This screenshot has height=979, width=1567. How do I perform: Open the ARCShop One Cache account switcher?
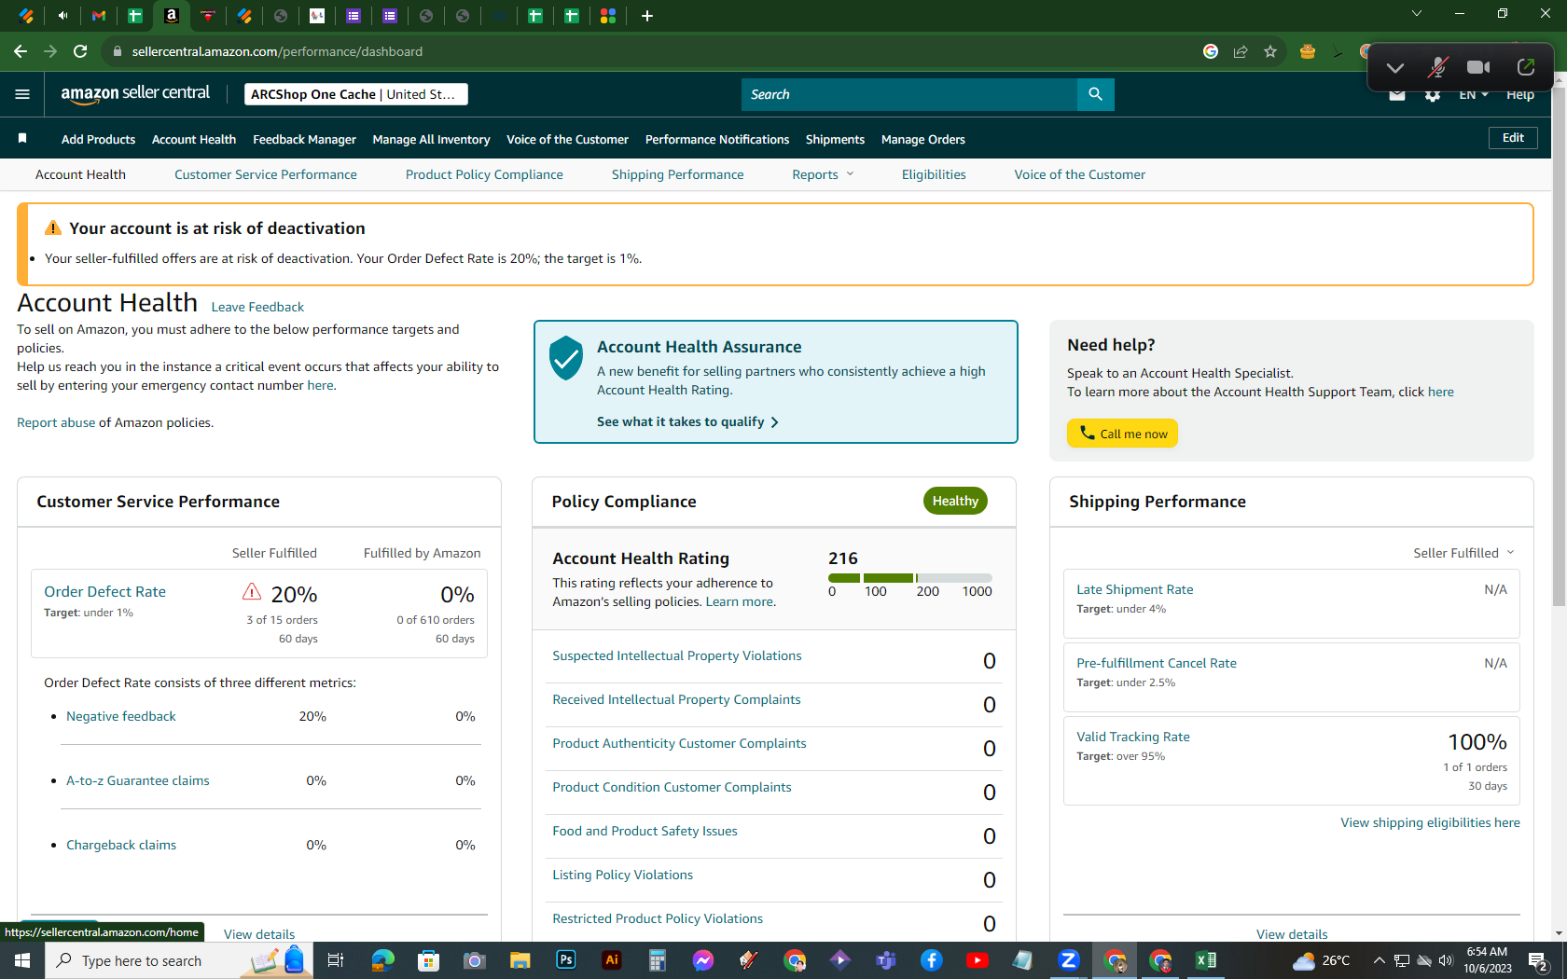pyautogui.click(x=356, y=94)
